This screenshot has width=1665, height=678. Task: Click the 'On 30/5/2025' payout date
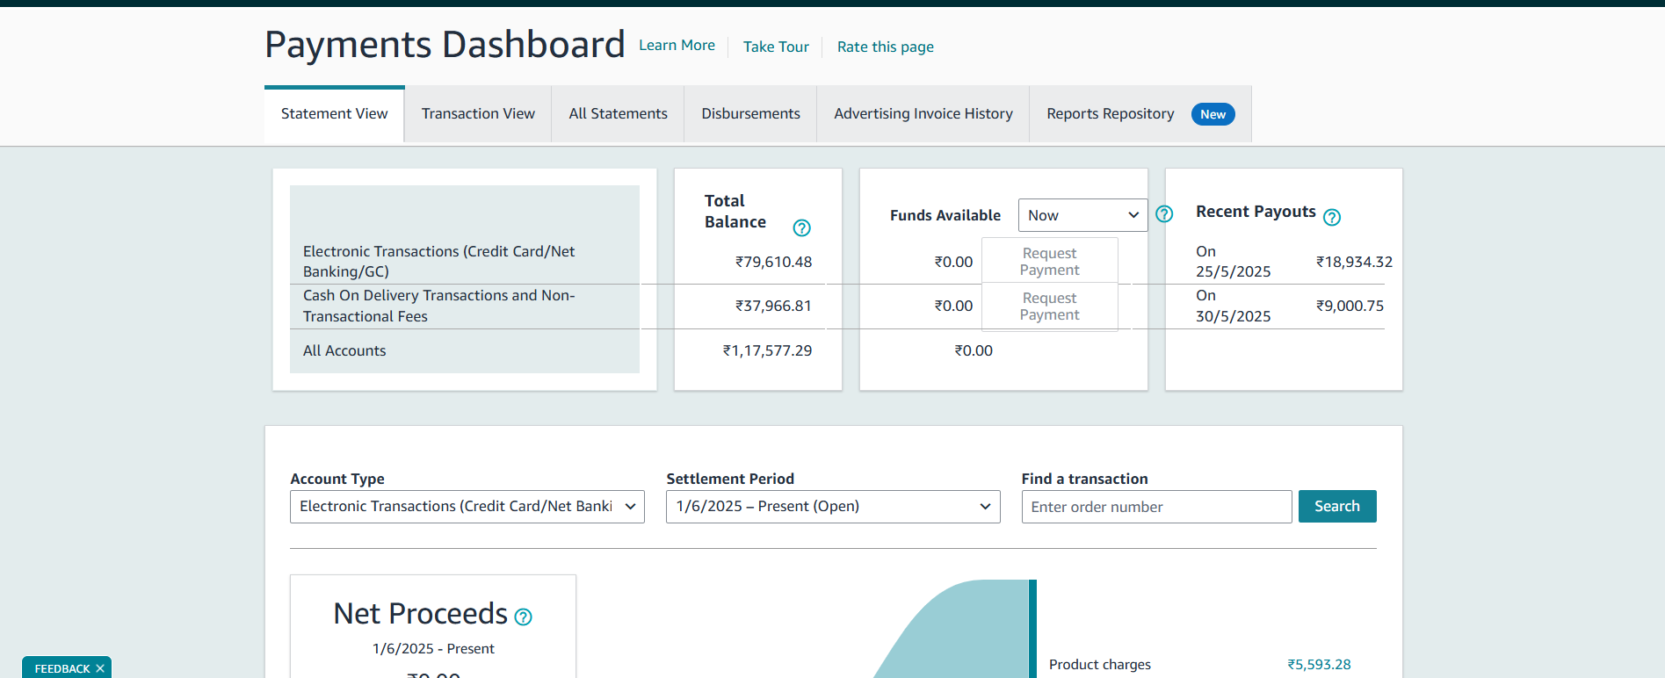click(1233, 306)
